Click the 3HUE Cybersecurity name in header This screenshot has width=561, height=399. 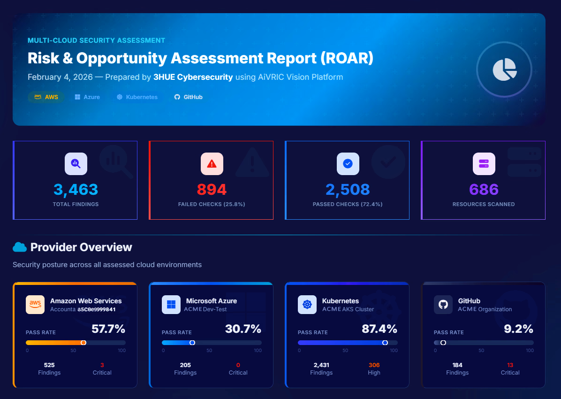coord(193,77)
